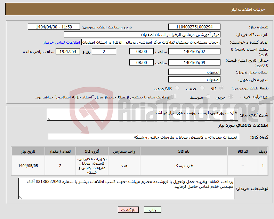Click the شماره نیاز field 1104092751000294
The width and height of the screenshot is (274, 219).
click(194, 27)
